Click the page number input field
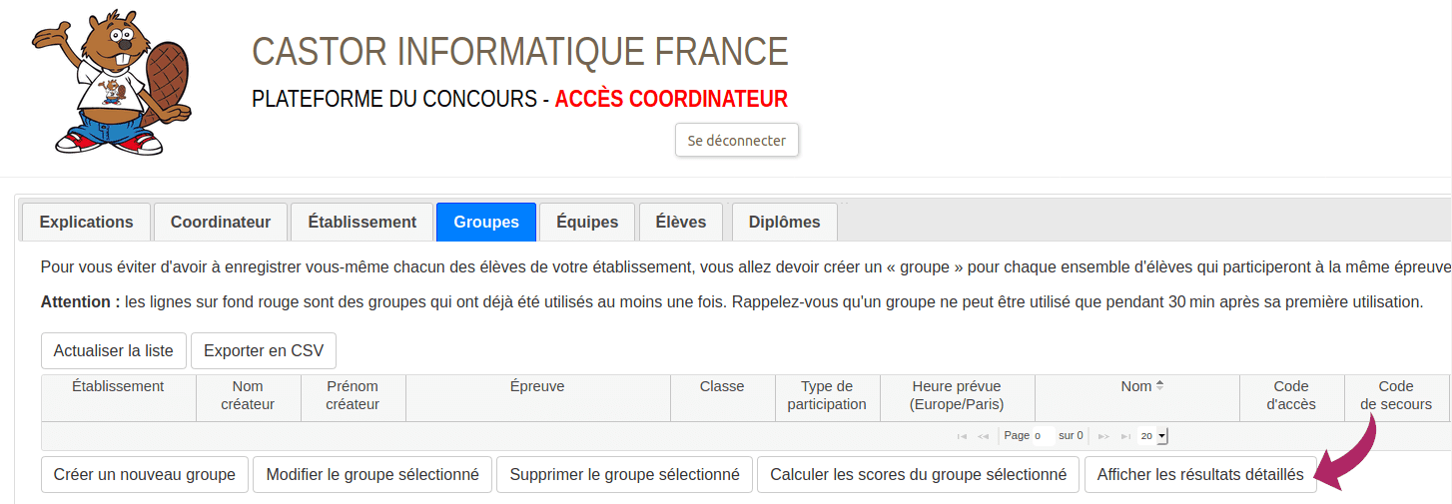Viewport: 1452px width, 504px height. coord(1044,436)
